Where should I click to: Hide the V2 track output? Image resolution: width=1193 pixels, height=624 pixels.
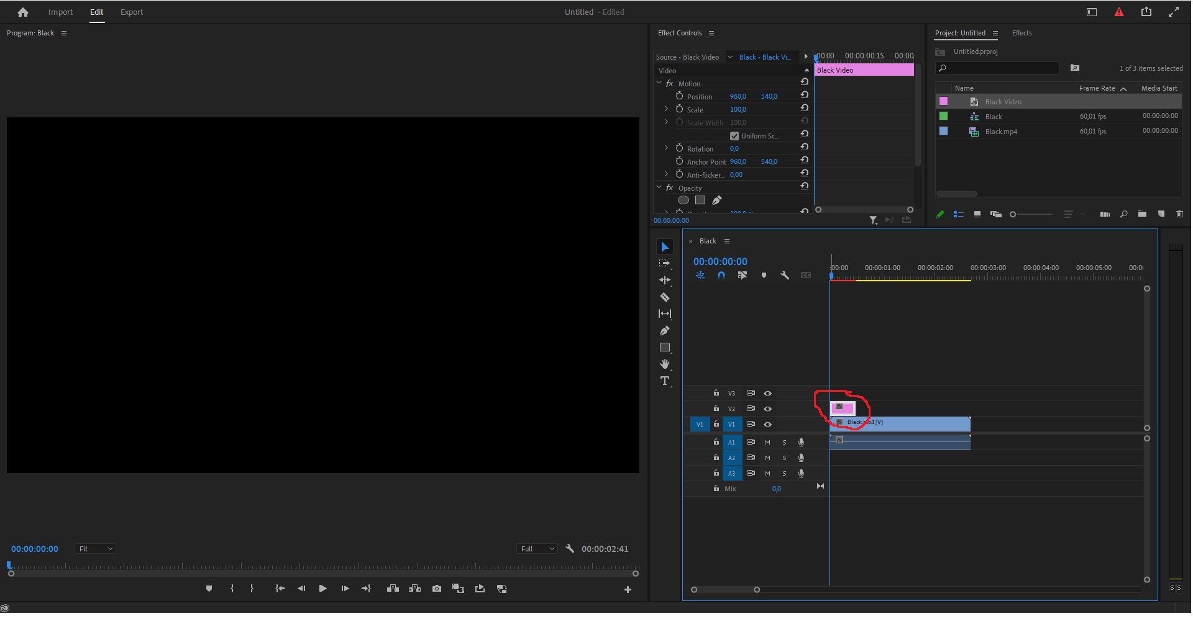[767, 409]
